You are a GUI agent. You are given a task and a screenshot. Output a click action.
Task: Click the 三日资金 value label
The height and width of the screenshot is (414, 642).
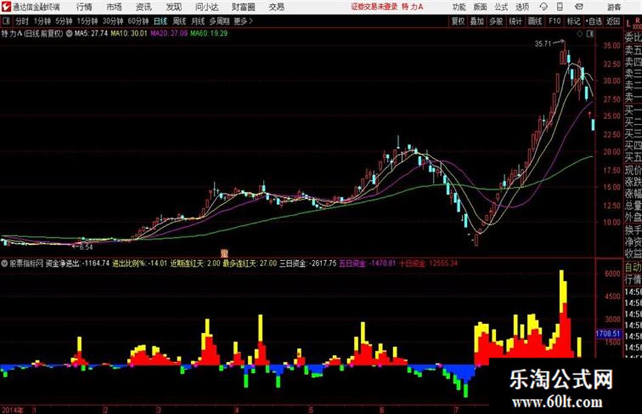[308, 264]
